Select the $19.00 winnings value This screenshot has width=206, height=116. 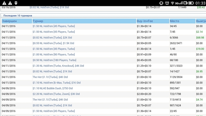coord(200,49)
